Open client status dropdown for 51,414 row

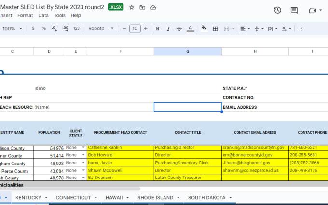pos(83,155)
